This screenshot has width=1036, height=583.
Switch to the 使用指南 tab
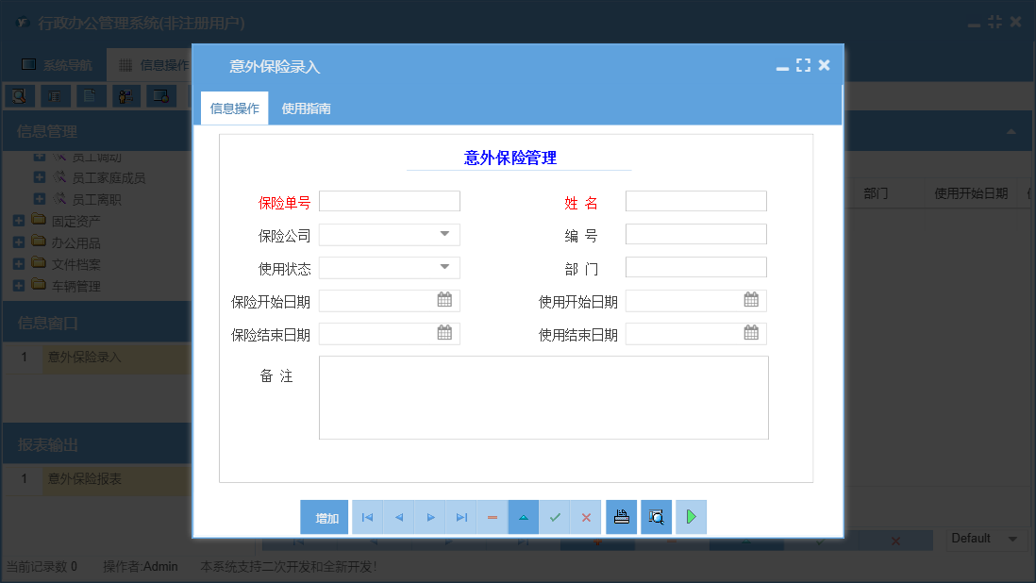click(306, 108)
